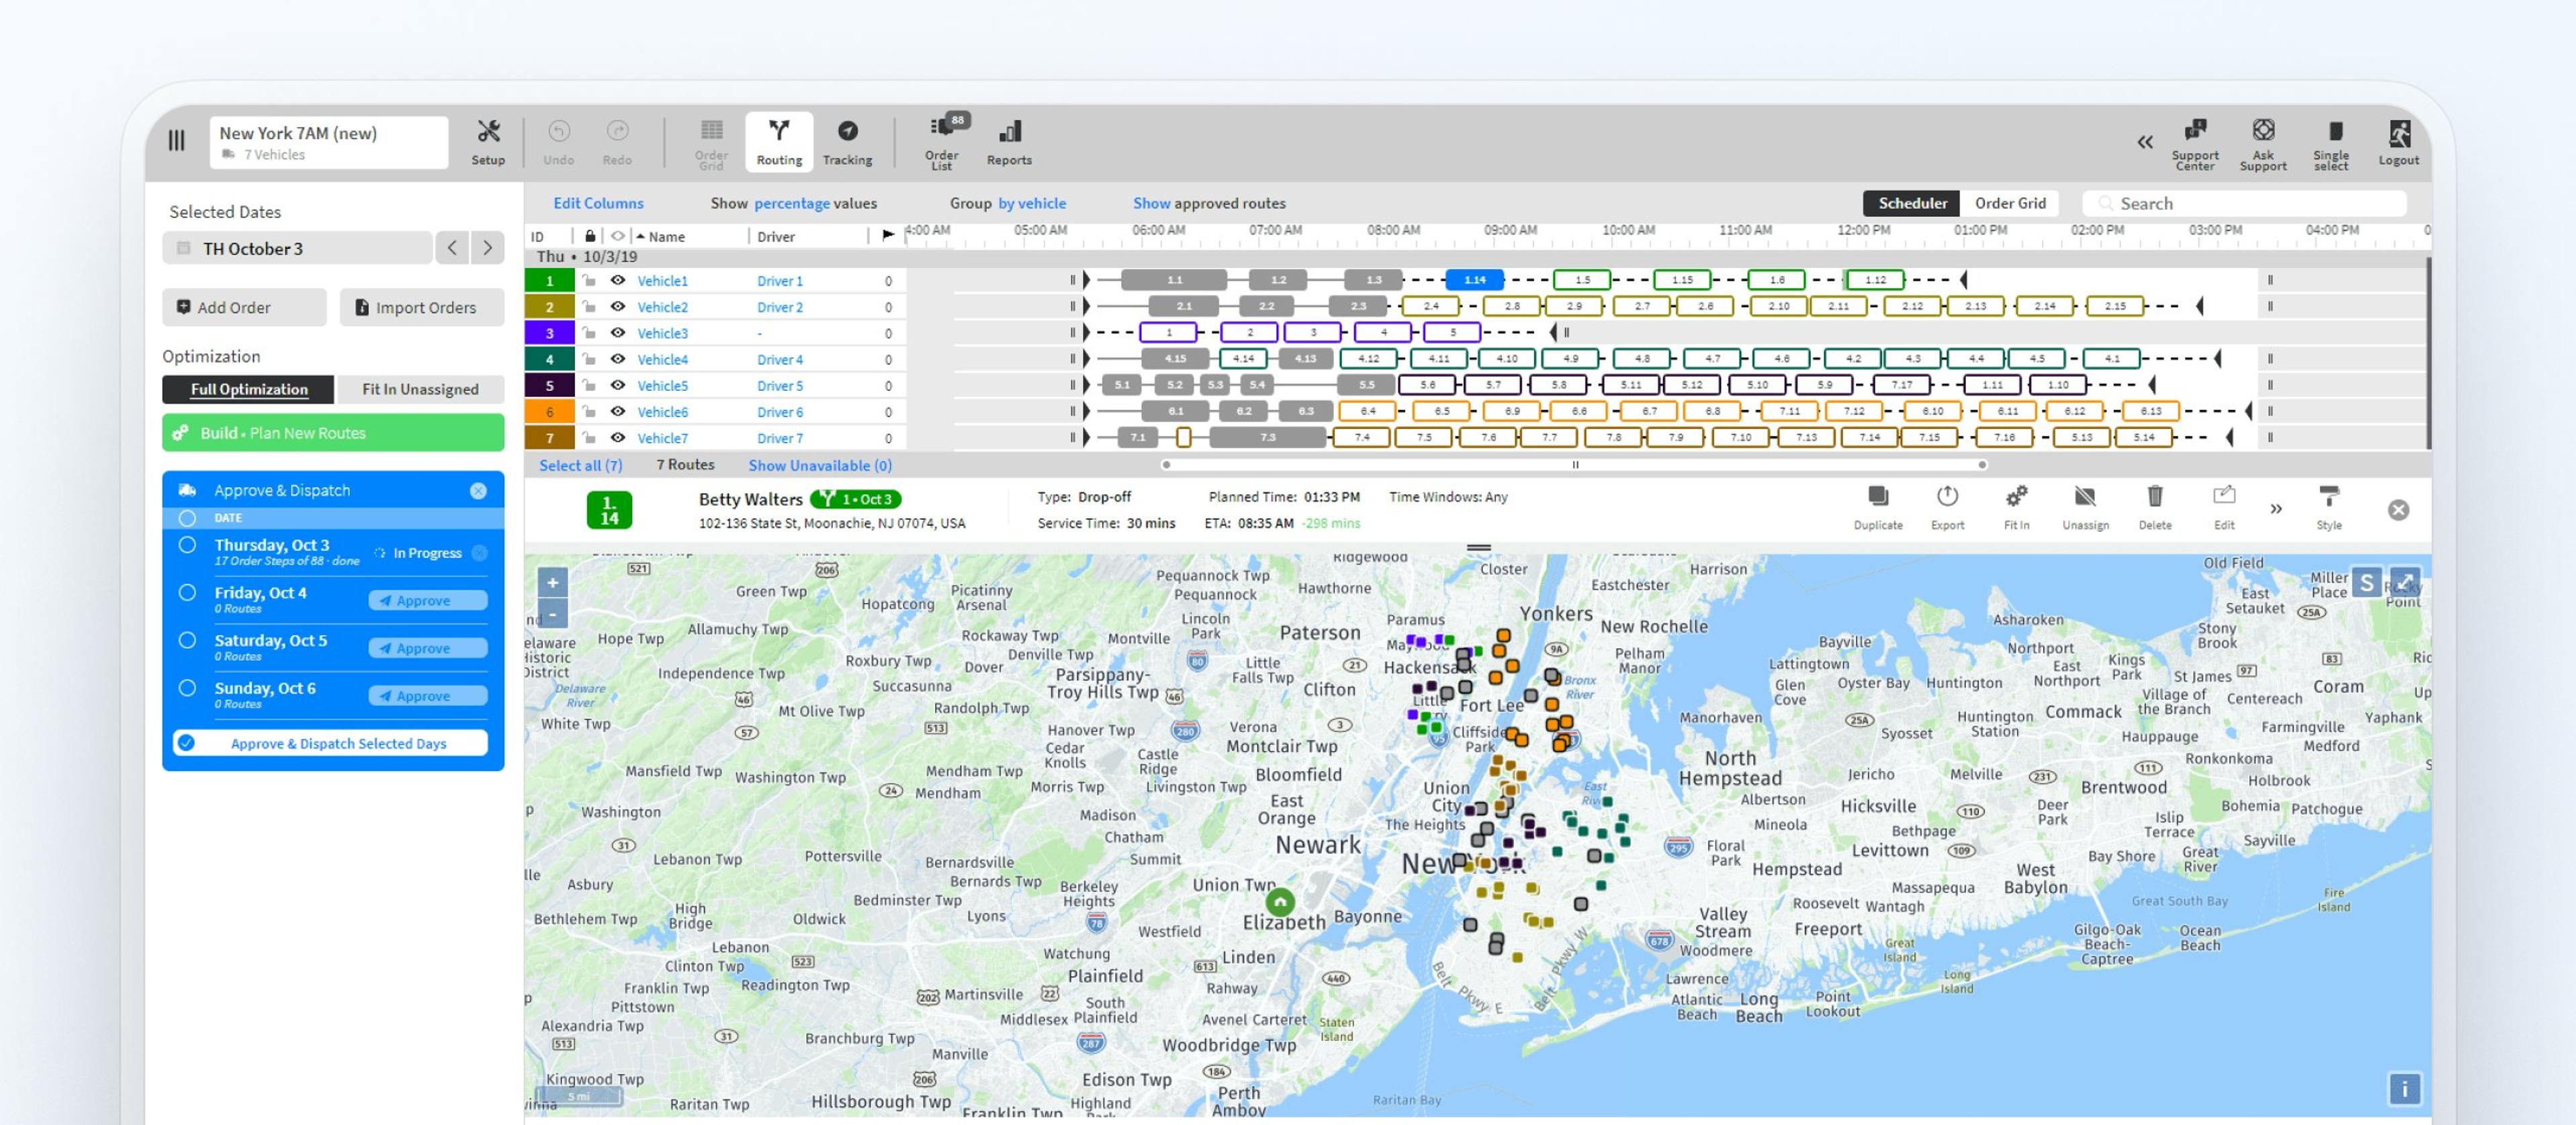Zoom out on the map
The width and height of the screenshot is (2576, 1125).
coord(552,613)
